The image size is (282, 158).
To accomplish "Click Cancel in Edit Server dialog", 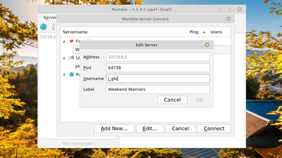I will click(x=172, y=100).
